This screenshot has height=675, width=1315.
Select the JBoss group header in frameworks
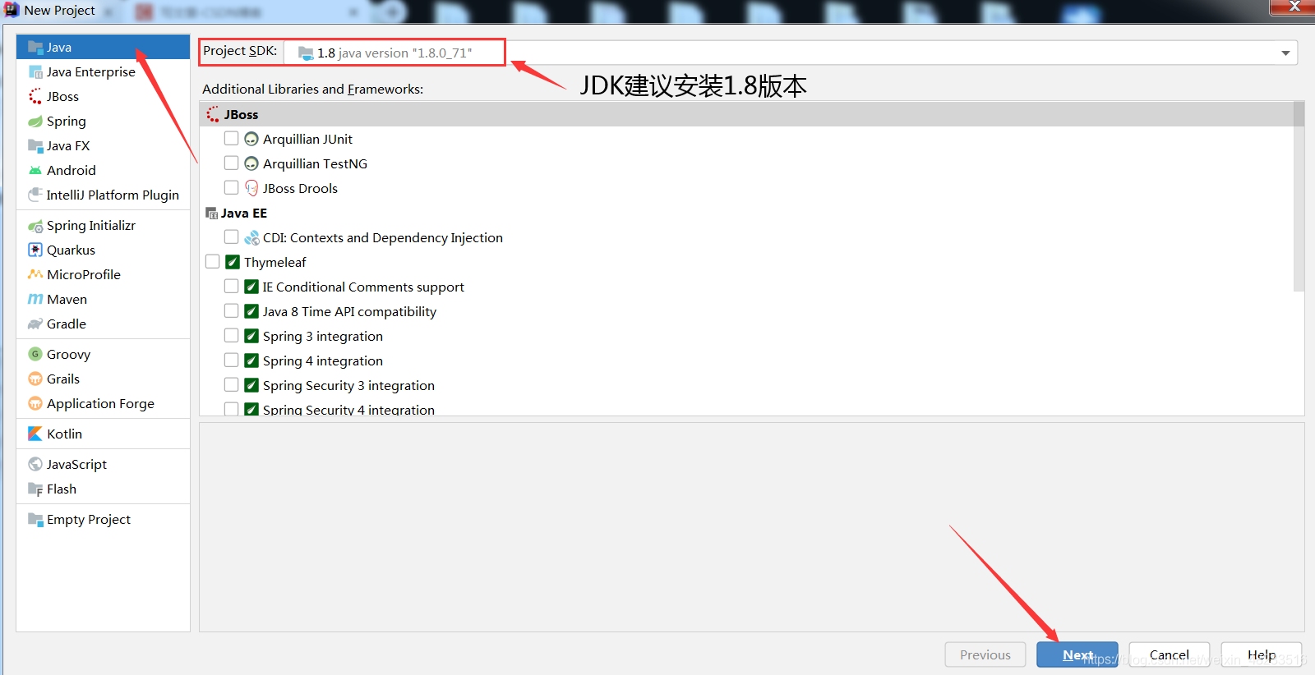coord(746,114)
